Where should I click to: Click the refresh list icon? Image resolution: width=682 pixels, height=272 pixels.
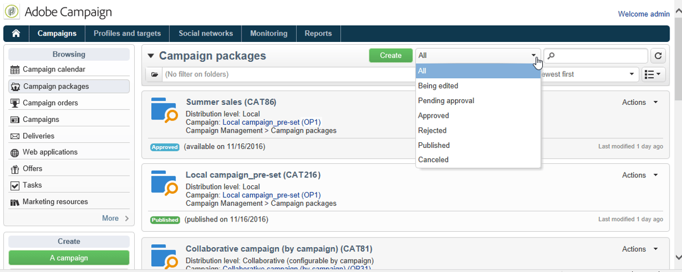pos(658,56)
